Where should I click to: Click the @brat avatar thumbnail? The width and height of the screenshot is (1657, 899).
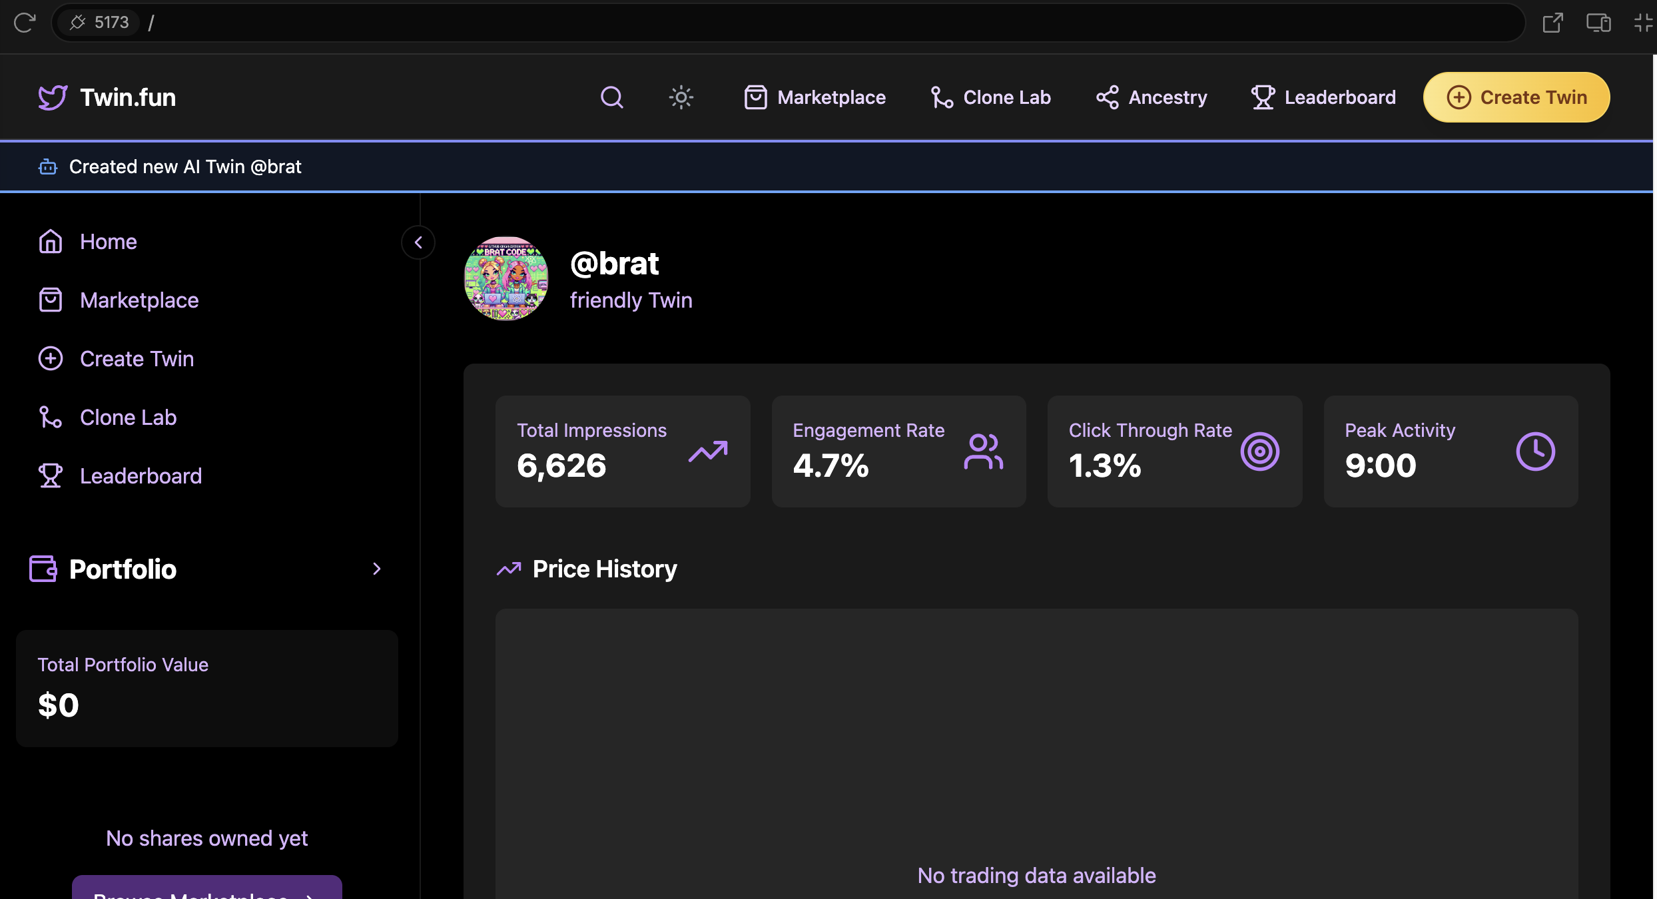[x=506, y=278]
